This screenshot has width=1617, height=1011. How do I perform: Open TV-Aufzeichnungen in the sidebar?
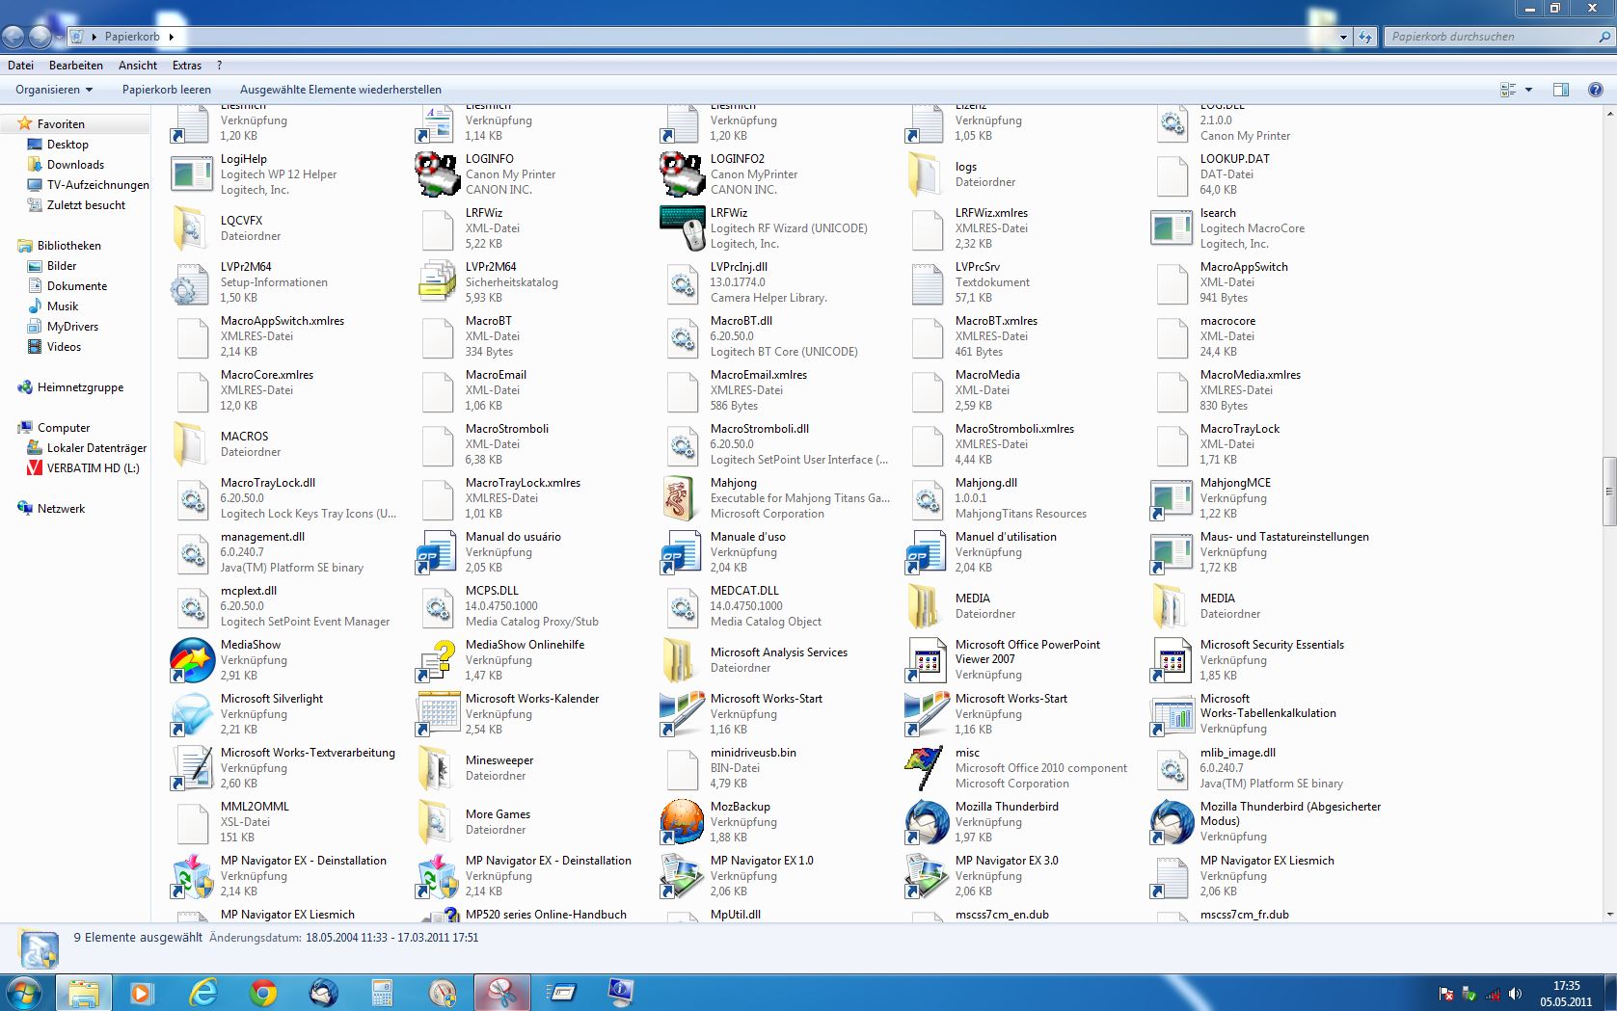click(97, 185)
